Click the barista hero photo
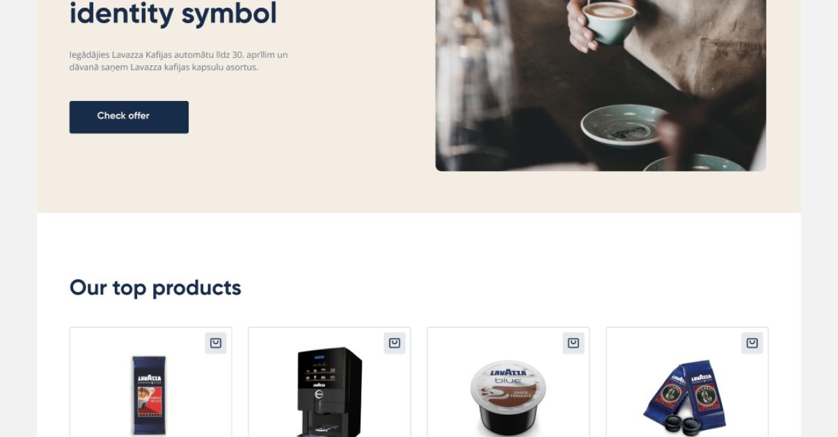 click(x=601, y=85)
